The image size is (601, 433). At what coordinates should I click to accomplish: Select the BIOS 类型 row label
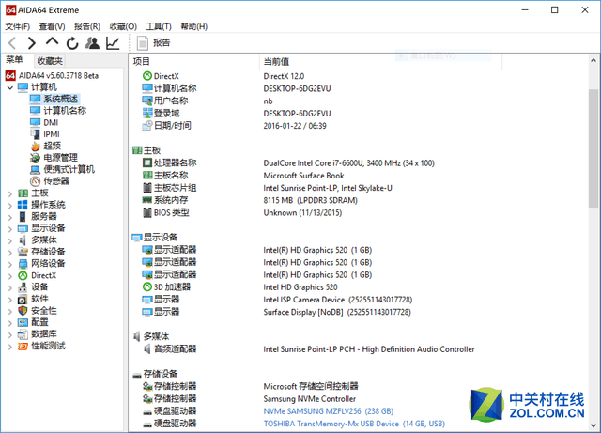point(171,212)
